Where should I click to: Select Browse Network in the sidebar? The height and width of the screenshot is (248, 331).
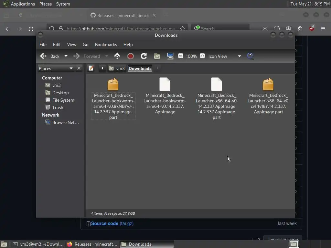tap(62, 122)
